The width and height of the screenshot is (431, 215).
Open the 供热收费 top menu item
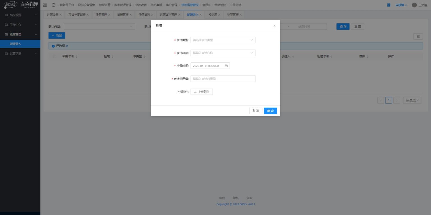pyautogui.click(x=141, y=5)
